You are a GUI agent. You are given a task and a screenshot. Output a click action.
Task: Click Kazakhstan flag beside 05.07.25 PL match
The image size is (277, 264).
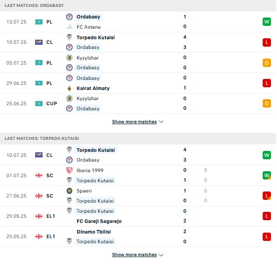click(39, 63)
